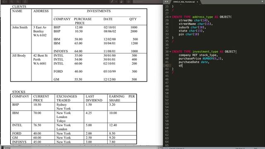
Task: Click 'suburb' attribute in code
Action: click(184, 27)
